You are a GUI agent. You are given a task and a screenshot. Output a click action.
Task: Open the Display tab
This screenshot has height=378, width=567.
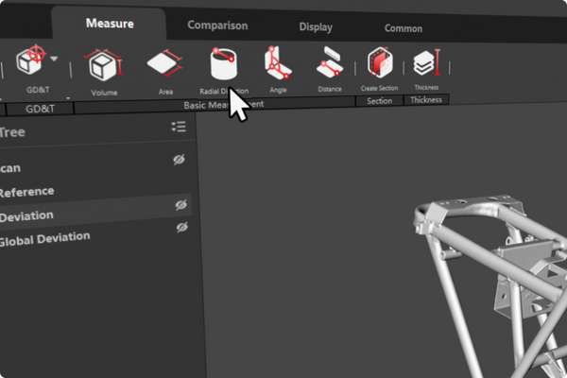[316, 26]
